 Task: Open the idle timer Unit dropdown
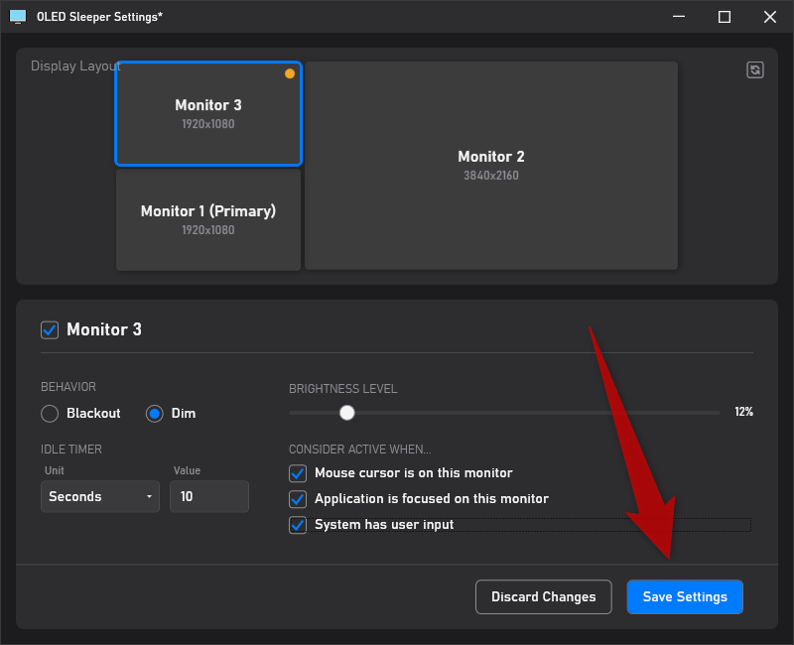pos(100,496)
